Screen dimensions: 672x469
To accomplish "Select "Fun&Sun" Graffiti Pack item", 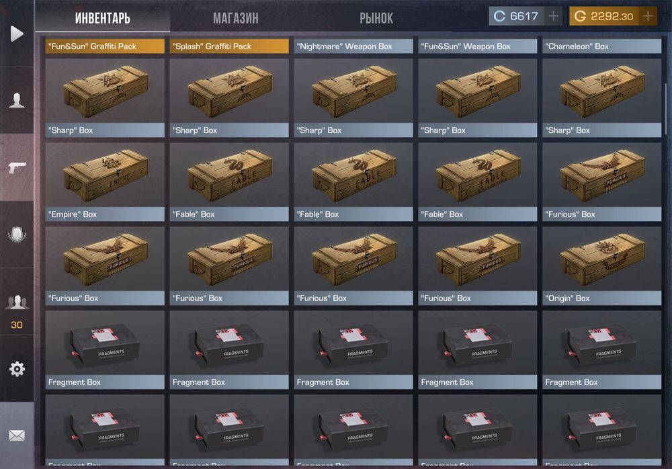I will pyautogui.click(x=105, y=46).
